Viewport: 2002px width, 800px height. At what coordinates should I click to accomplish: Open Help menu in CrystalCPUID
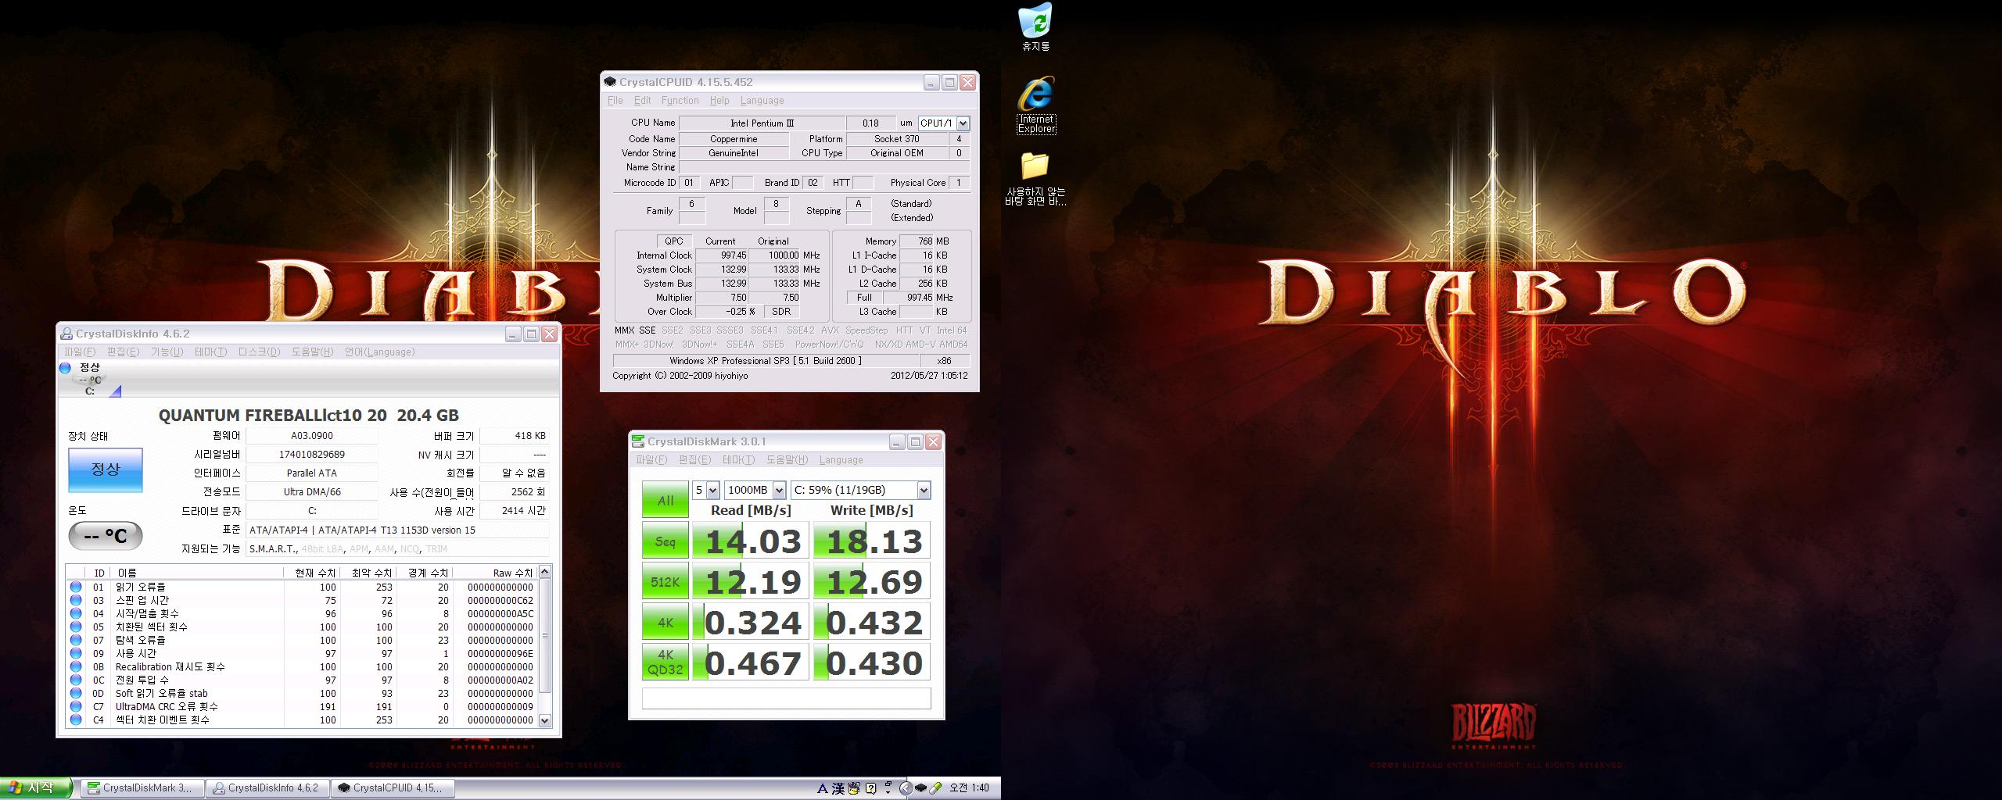tap(719, 101)
